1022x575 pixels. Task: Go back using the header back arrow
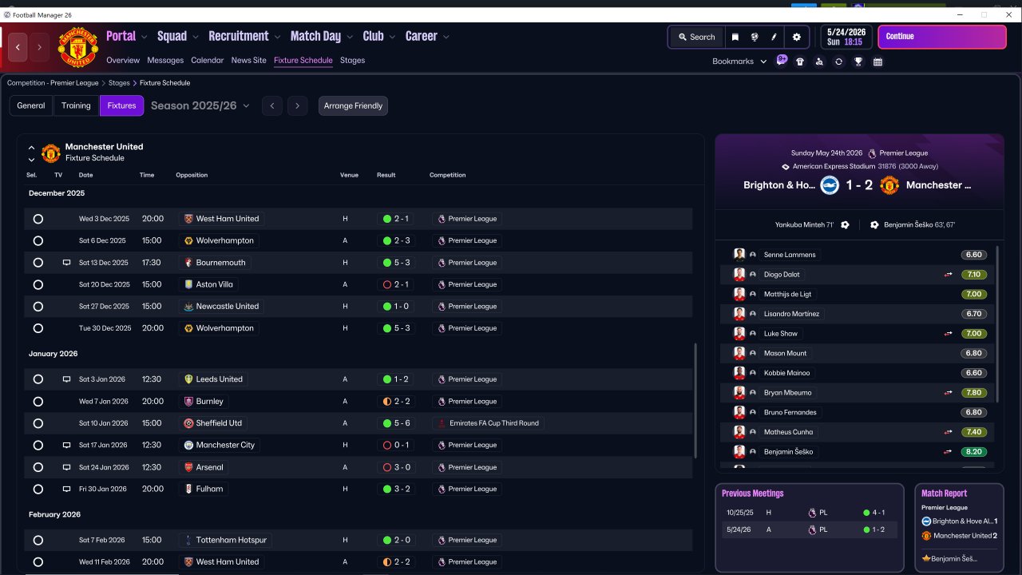(18, 47)
